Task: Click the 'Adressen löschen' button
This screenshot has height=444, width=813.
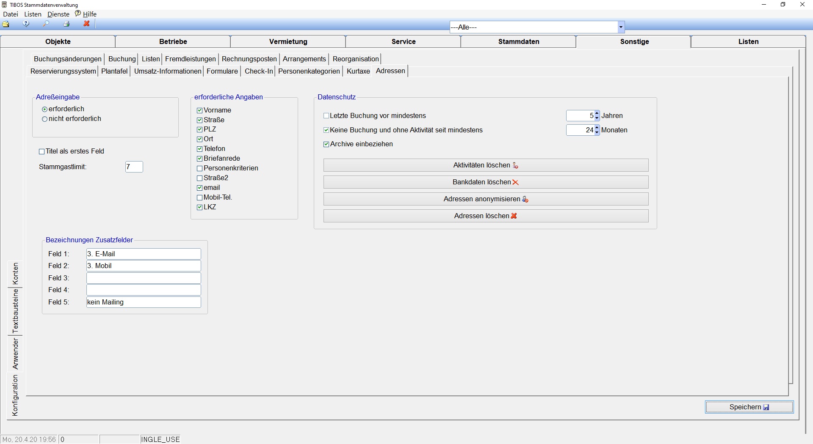Action: [x=486, y=216]
